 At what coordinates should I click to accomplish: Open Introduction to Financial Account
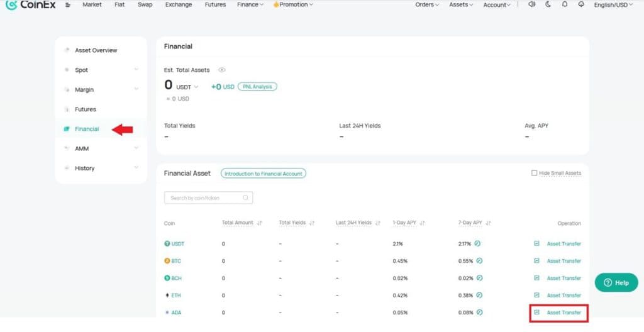pos(264,174)
